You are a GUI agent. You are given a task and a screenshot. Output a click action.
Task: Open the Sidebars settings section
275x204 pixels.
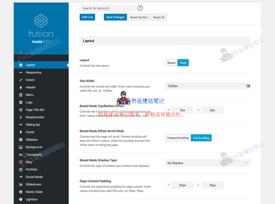pyautogui.click(x=32, y=140)
